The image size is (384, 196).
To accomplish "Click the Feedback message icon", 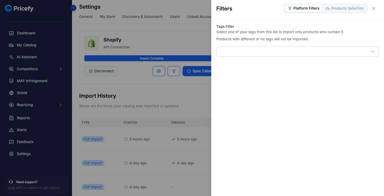I will (11, 142).
